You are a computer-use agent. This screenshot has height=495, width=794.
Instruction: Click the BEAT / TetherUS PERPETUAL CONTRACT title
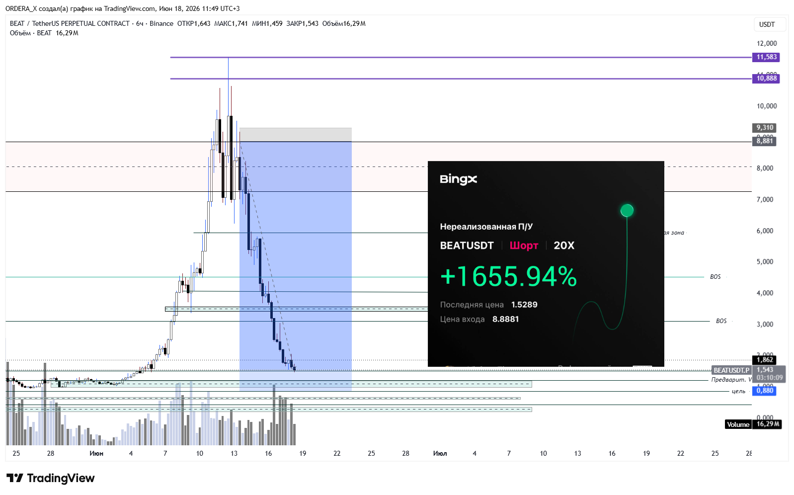70,23
